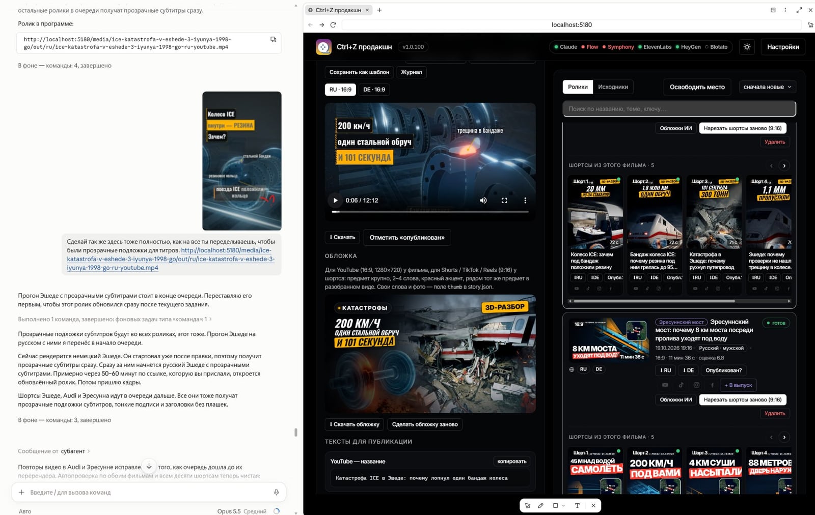Open a new browser tab with plus
This screenshot has height=515, width=815.
pyautogui.click(x=379, y=10)
